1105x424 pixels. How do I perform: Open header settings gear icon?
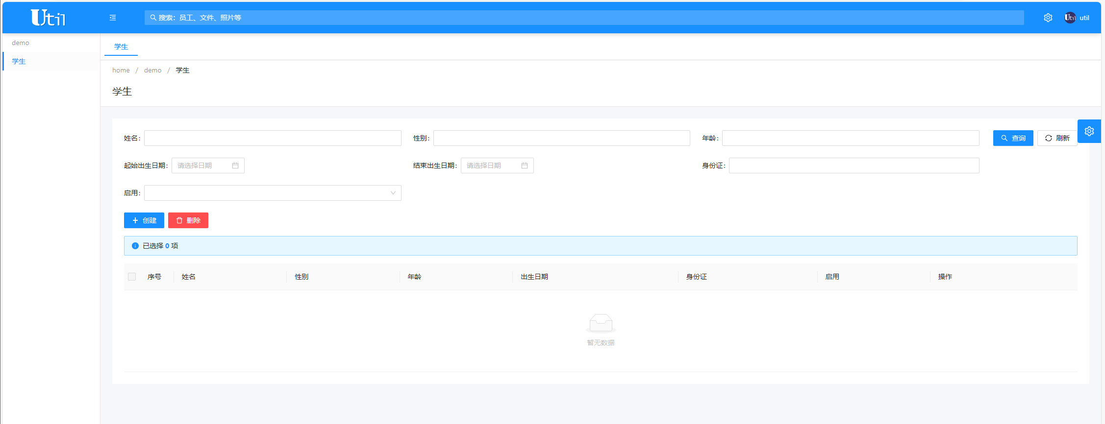(x=1048, y=18)
